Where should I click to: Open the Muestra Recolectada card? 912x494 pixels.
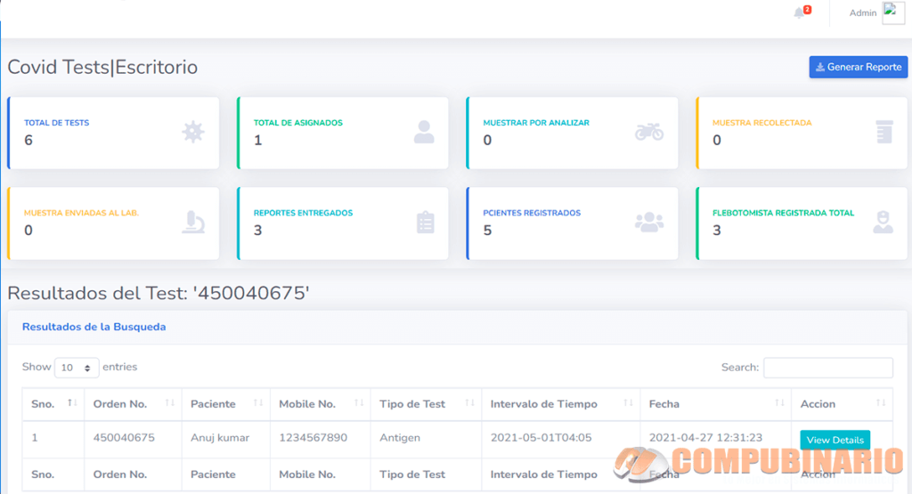pos(802,134)
